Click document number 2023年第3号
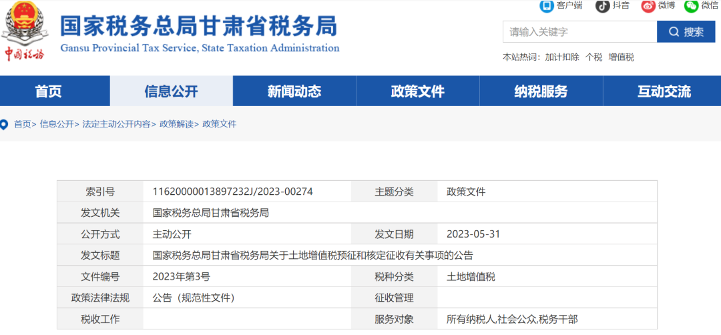 point(182,277)
